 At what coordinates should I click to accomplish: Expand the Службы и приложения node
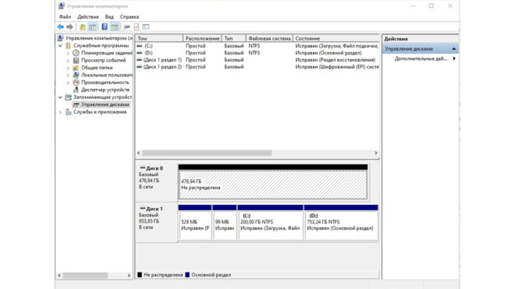coord(60,112)
